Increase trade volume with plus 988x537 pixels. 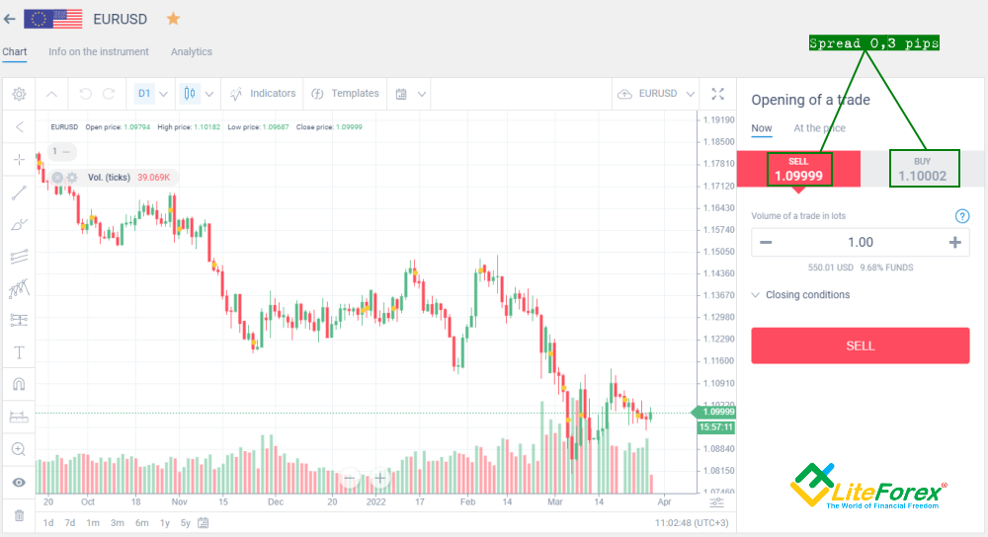(x=955, y=243)
